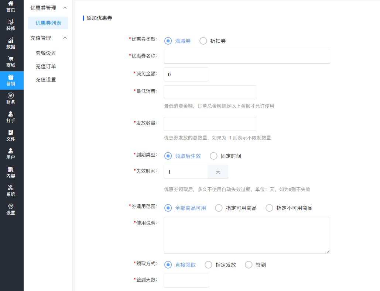Viewport: 380px width, 291px height.
Task: Open the 用户 user icon
Action: point(11,151)
